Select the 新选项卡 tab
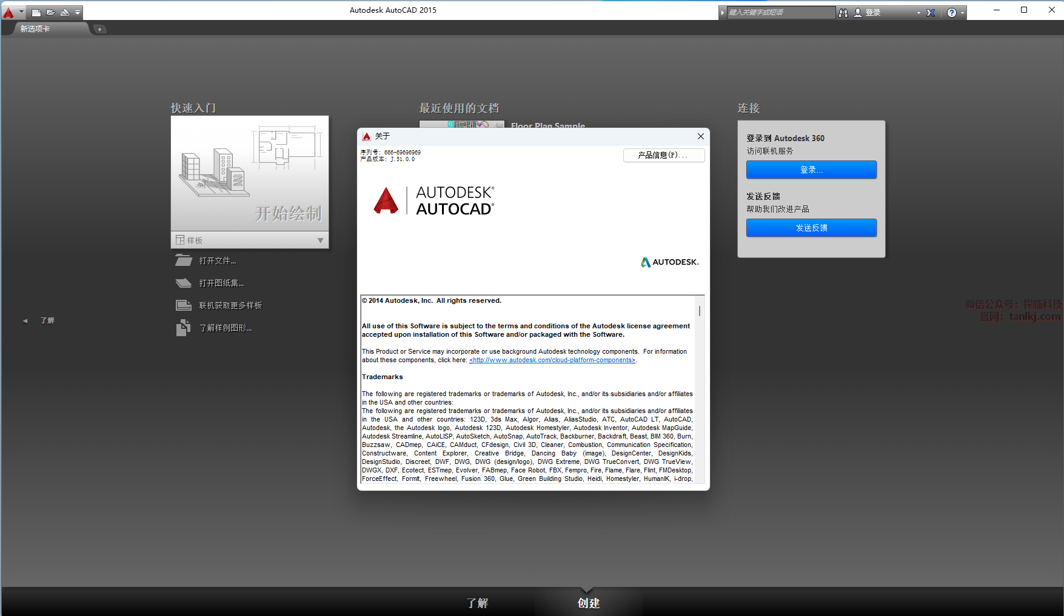 click(x=35, y=29)
